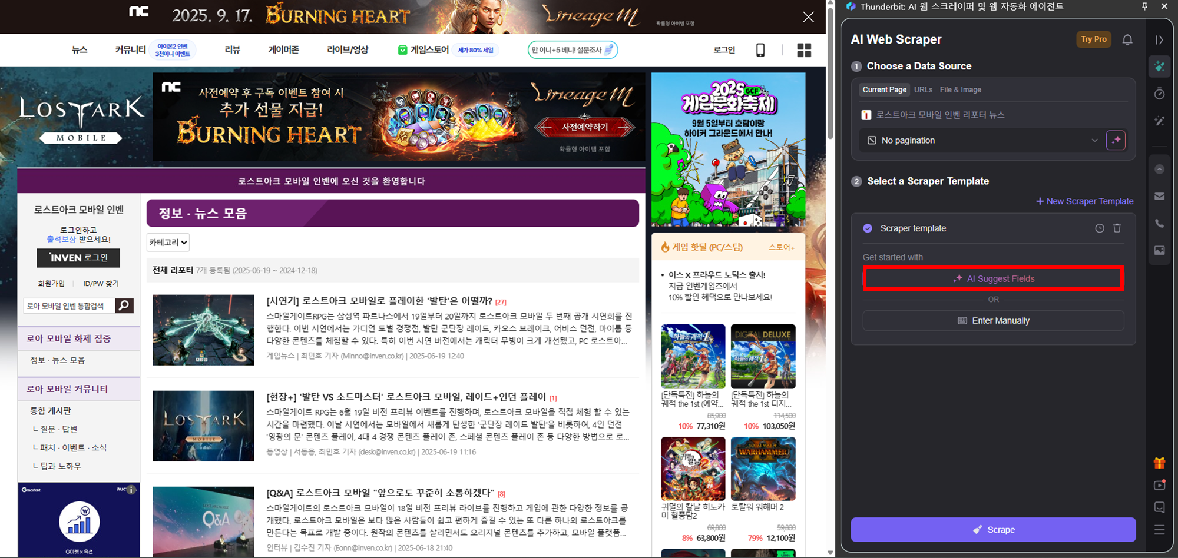The image size is (1178, 558).
Task: Open the [현장+] 발탄 VS 소드마스터 article
Action: click(x=406, y=397)
